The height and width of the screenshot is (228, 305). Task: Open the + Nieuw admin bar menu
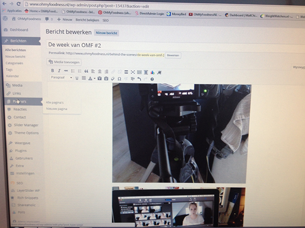[65, 20]
